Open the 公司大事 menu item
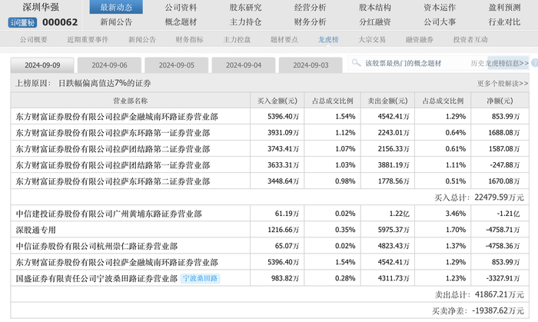538x322 pixels. [x=440, y=22]
